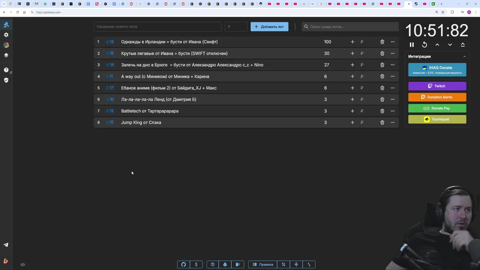Click ruble field of Battletech lot

tap(367, 111)
